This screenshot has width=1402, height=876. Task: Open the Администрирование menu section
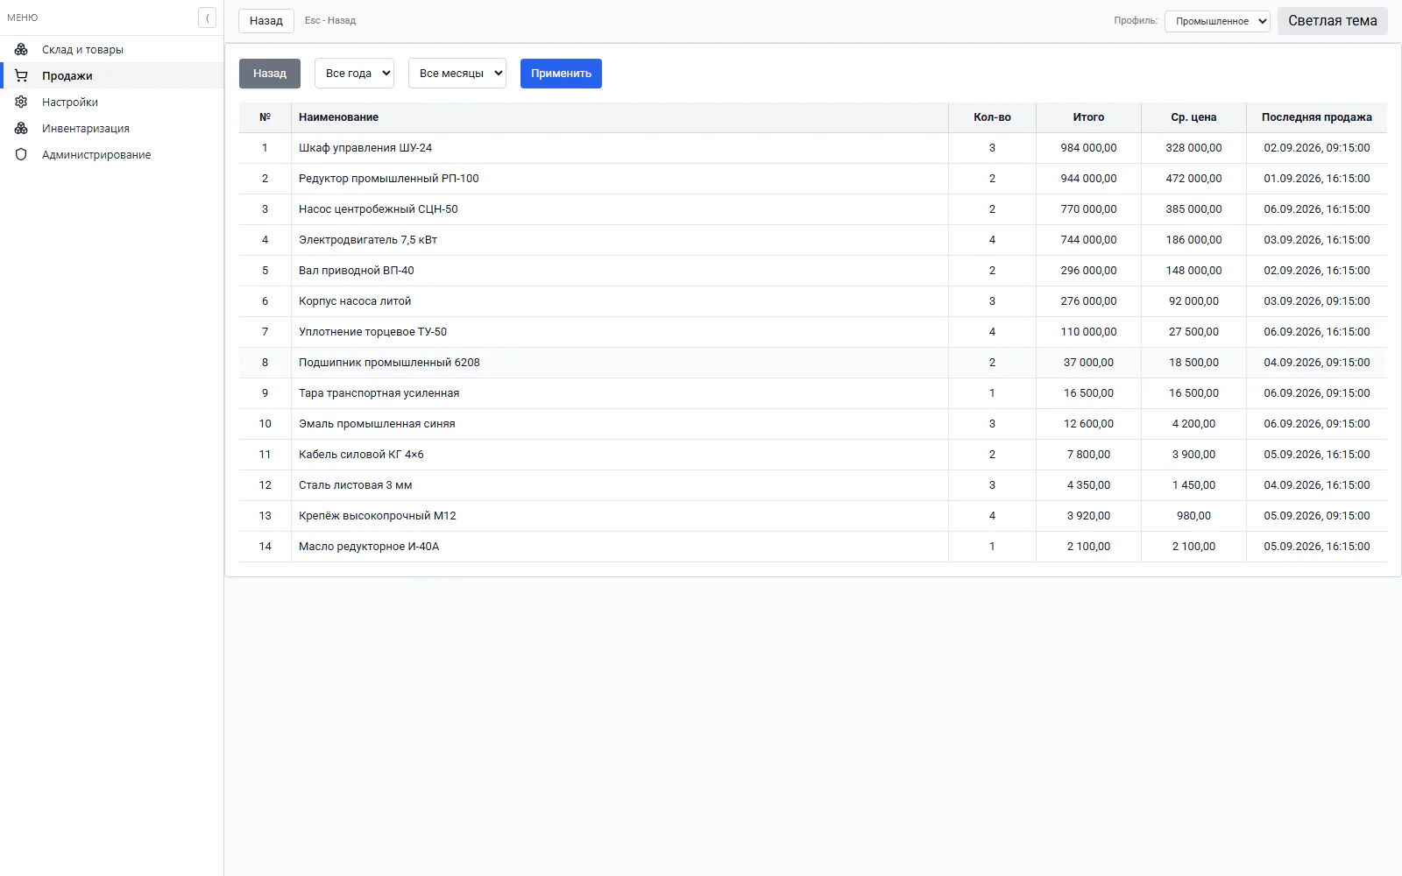coord(111,154)
